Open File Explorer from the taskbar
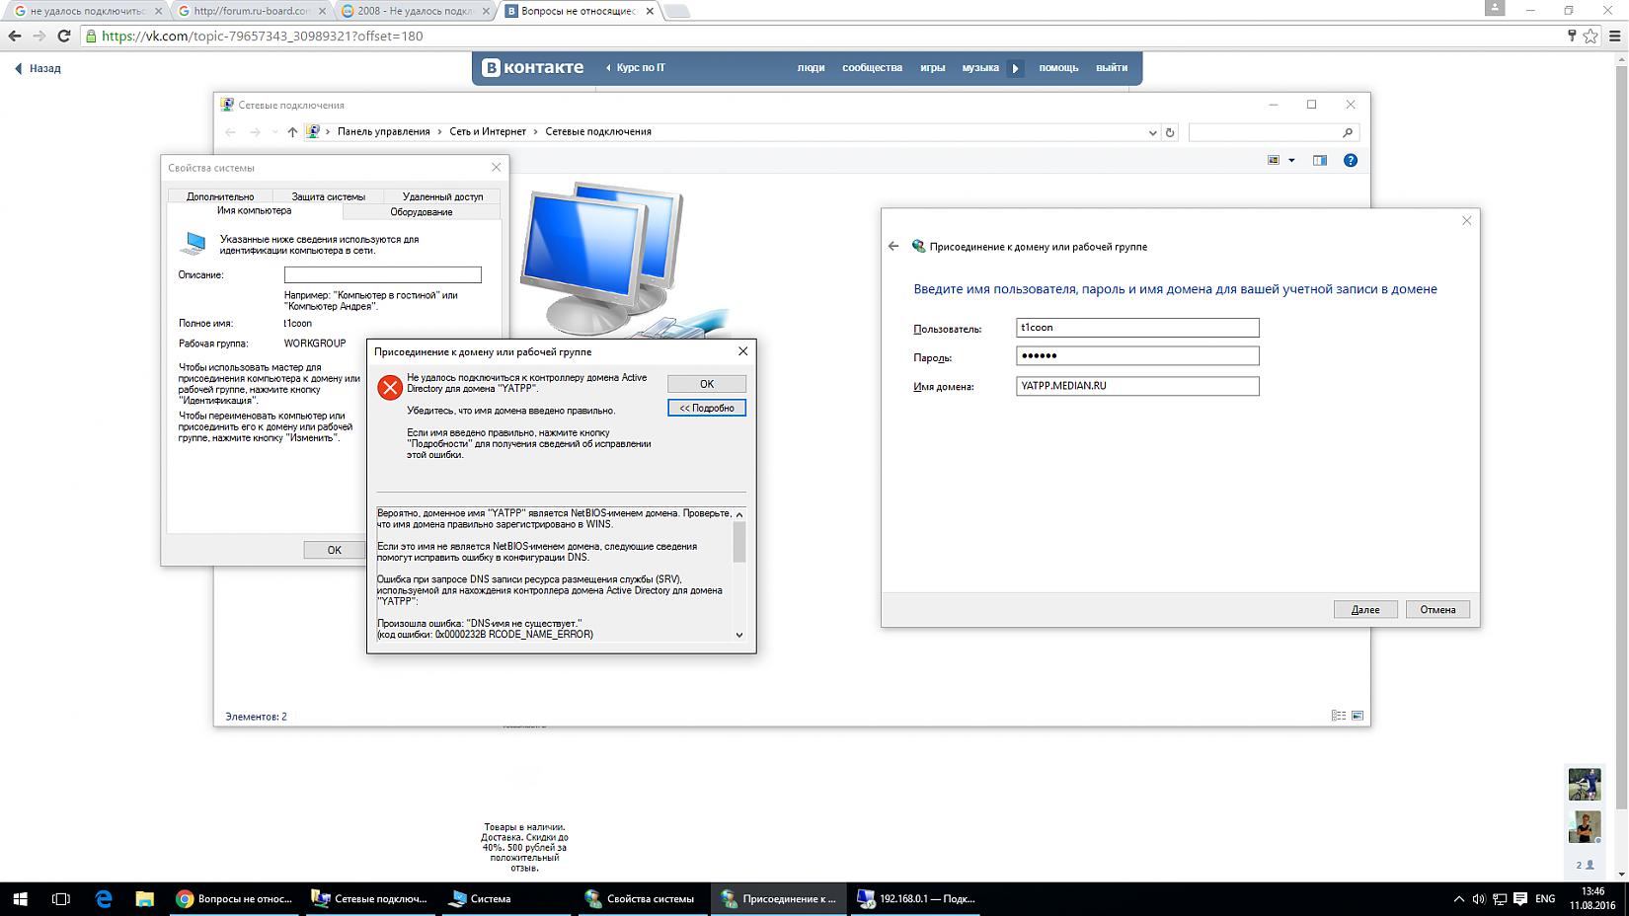The width and height of the screenshot is (1629, 916). pos(145,898)
